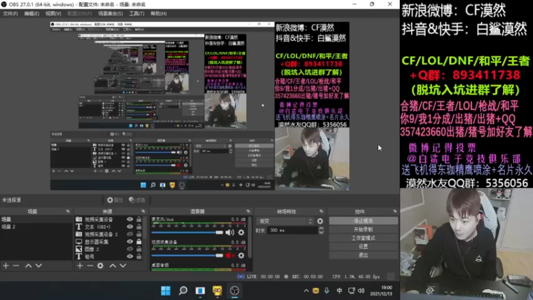Open the 编辑(E) menu
Image resolution: width=533 pixels, height=300 pixels.
[31, 13]
